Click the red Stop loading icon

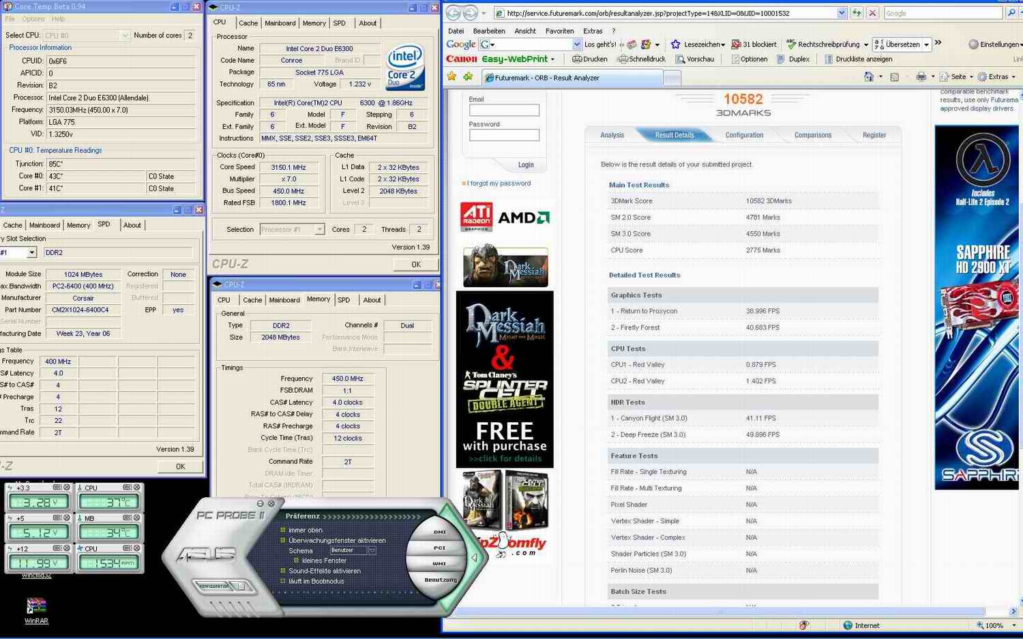click(x=872, y=13)
